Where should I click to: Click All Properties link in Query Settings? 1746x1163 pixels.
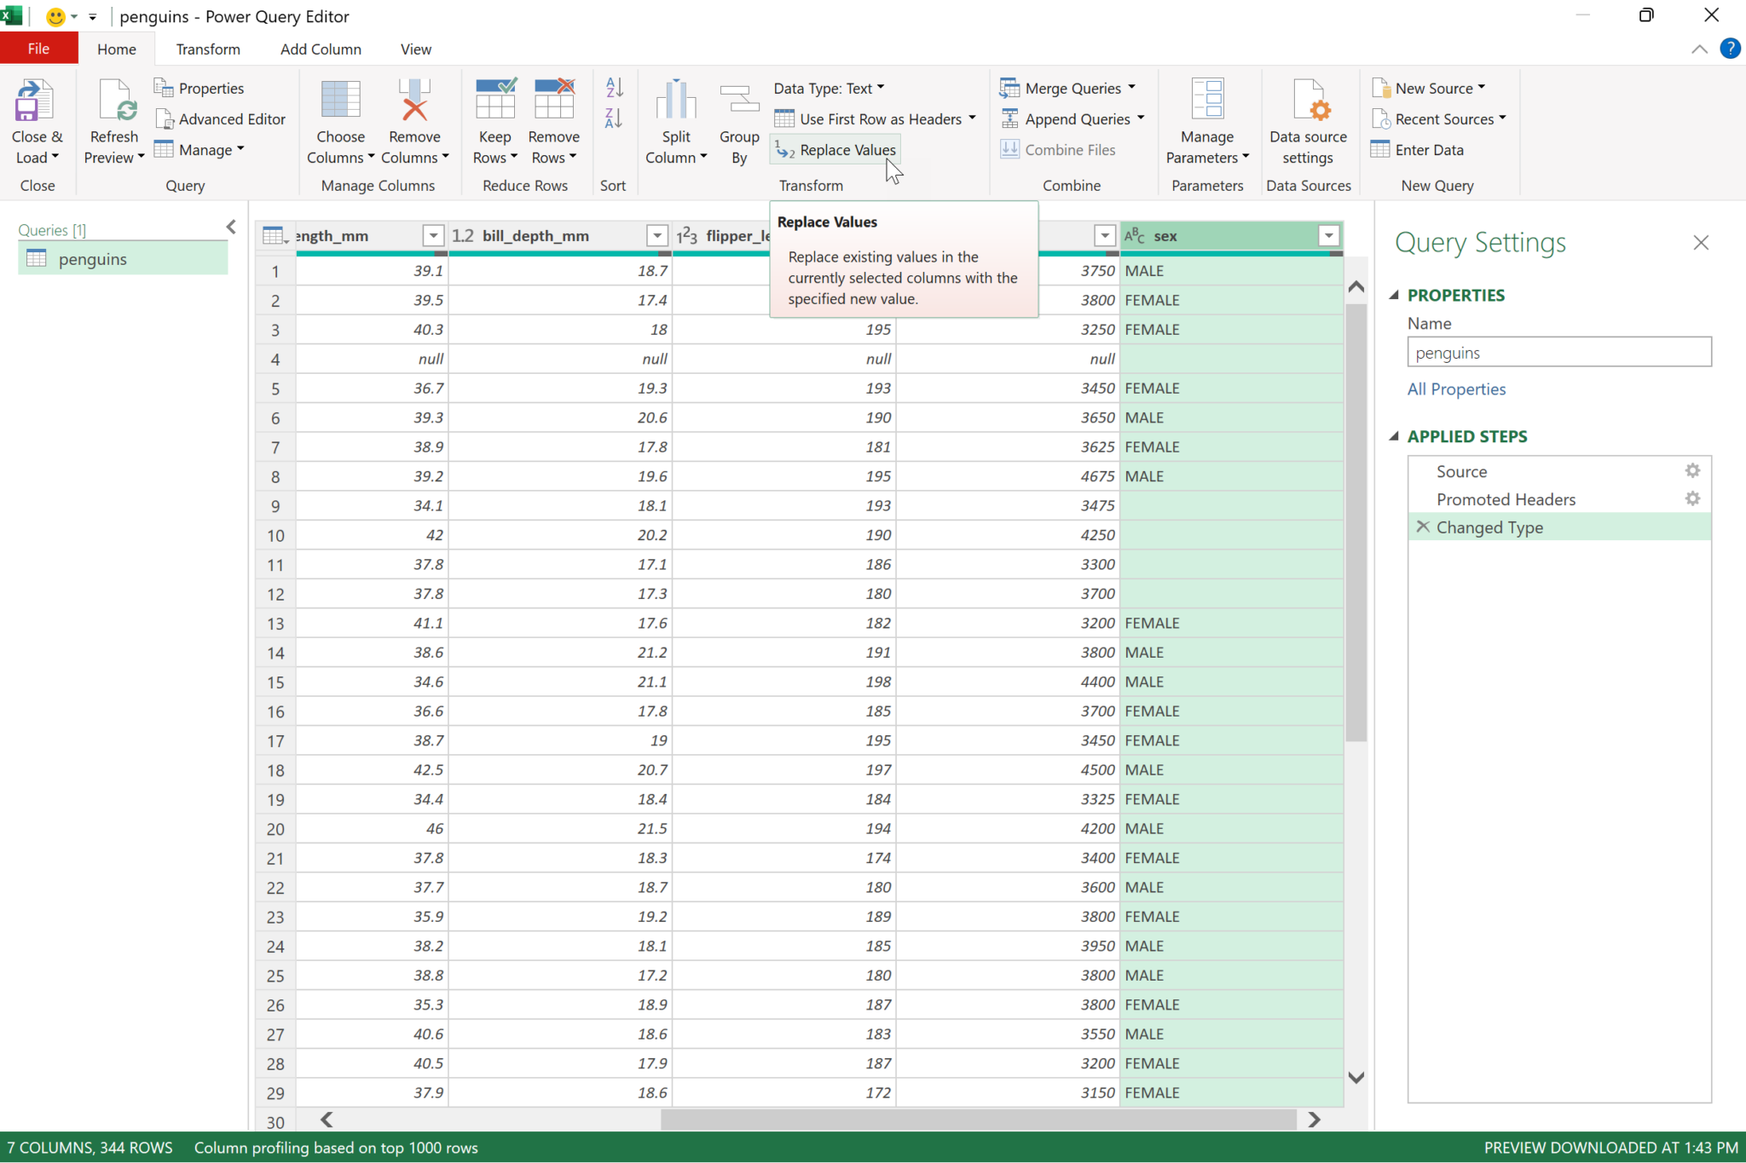[x=1455, y=389]
